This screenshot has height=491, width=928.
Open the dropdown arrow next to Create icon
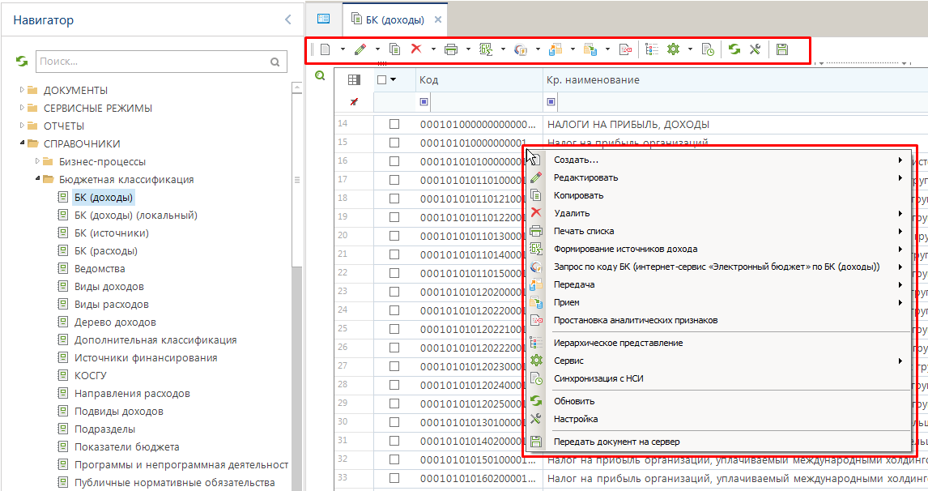coord(343,49)
